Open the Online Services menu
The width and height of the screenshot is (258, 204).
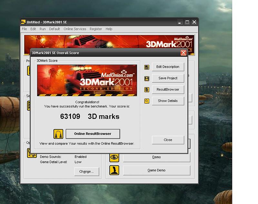click(x=75, y=29)
